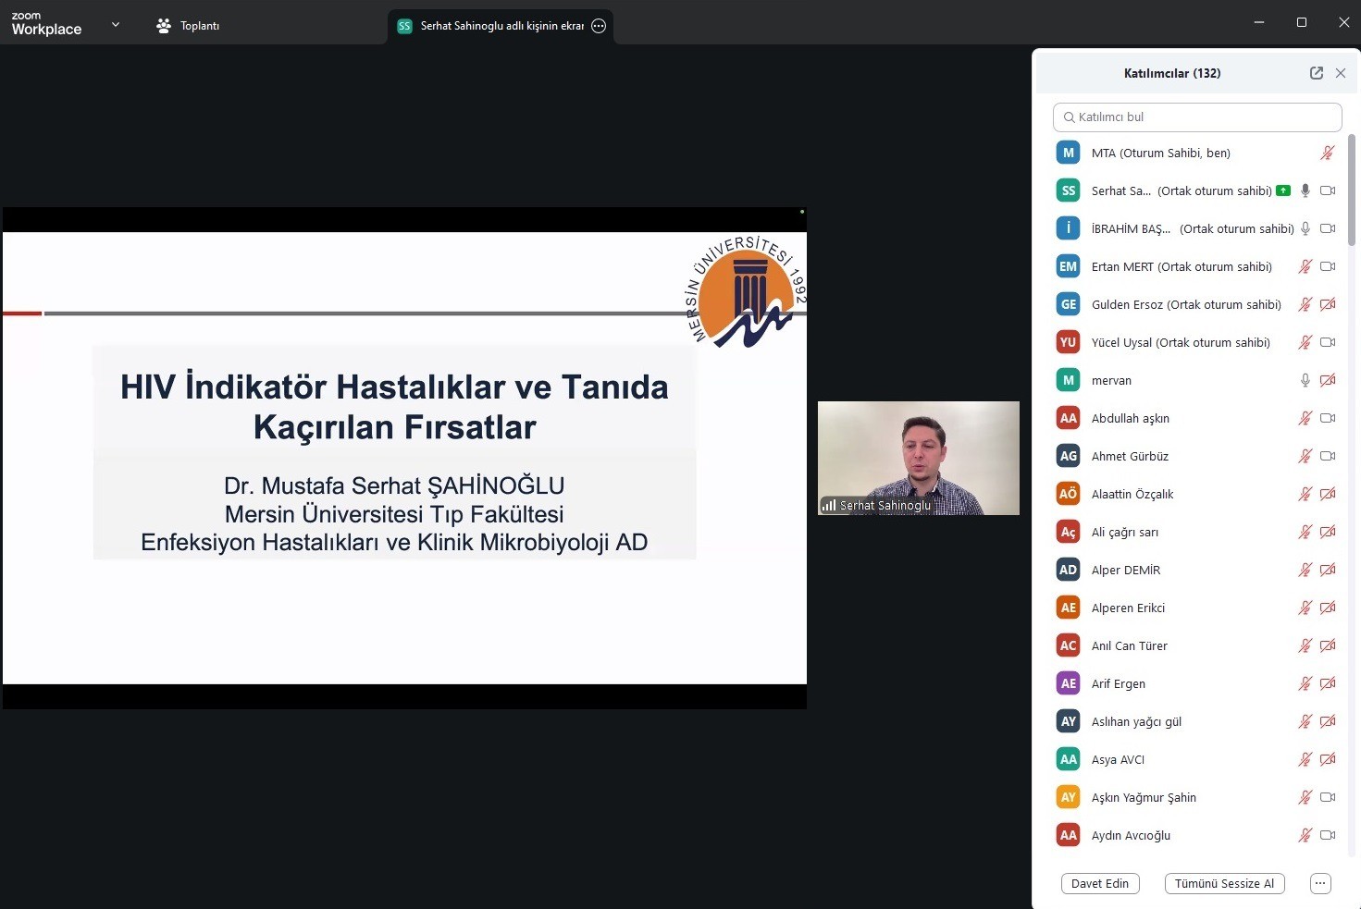The width and height of the screenshot is (1361, 909).
Task: Open screen share options ellipsis menu
Action: click(x=599, y=26)
